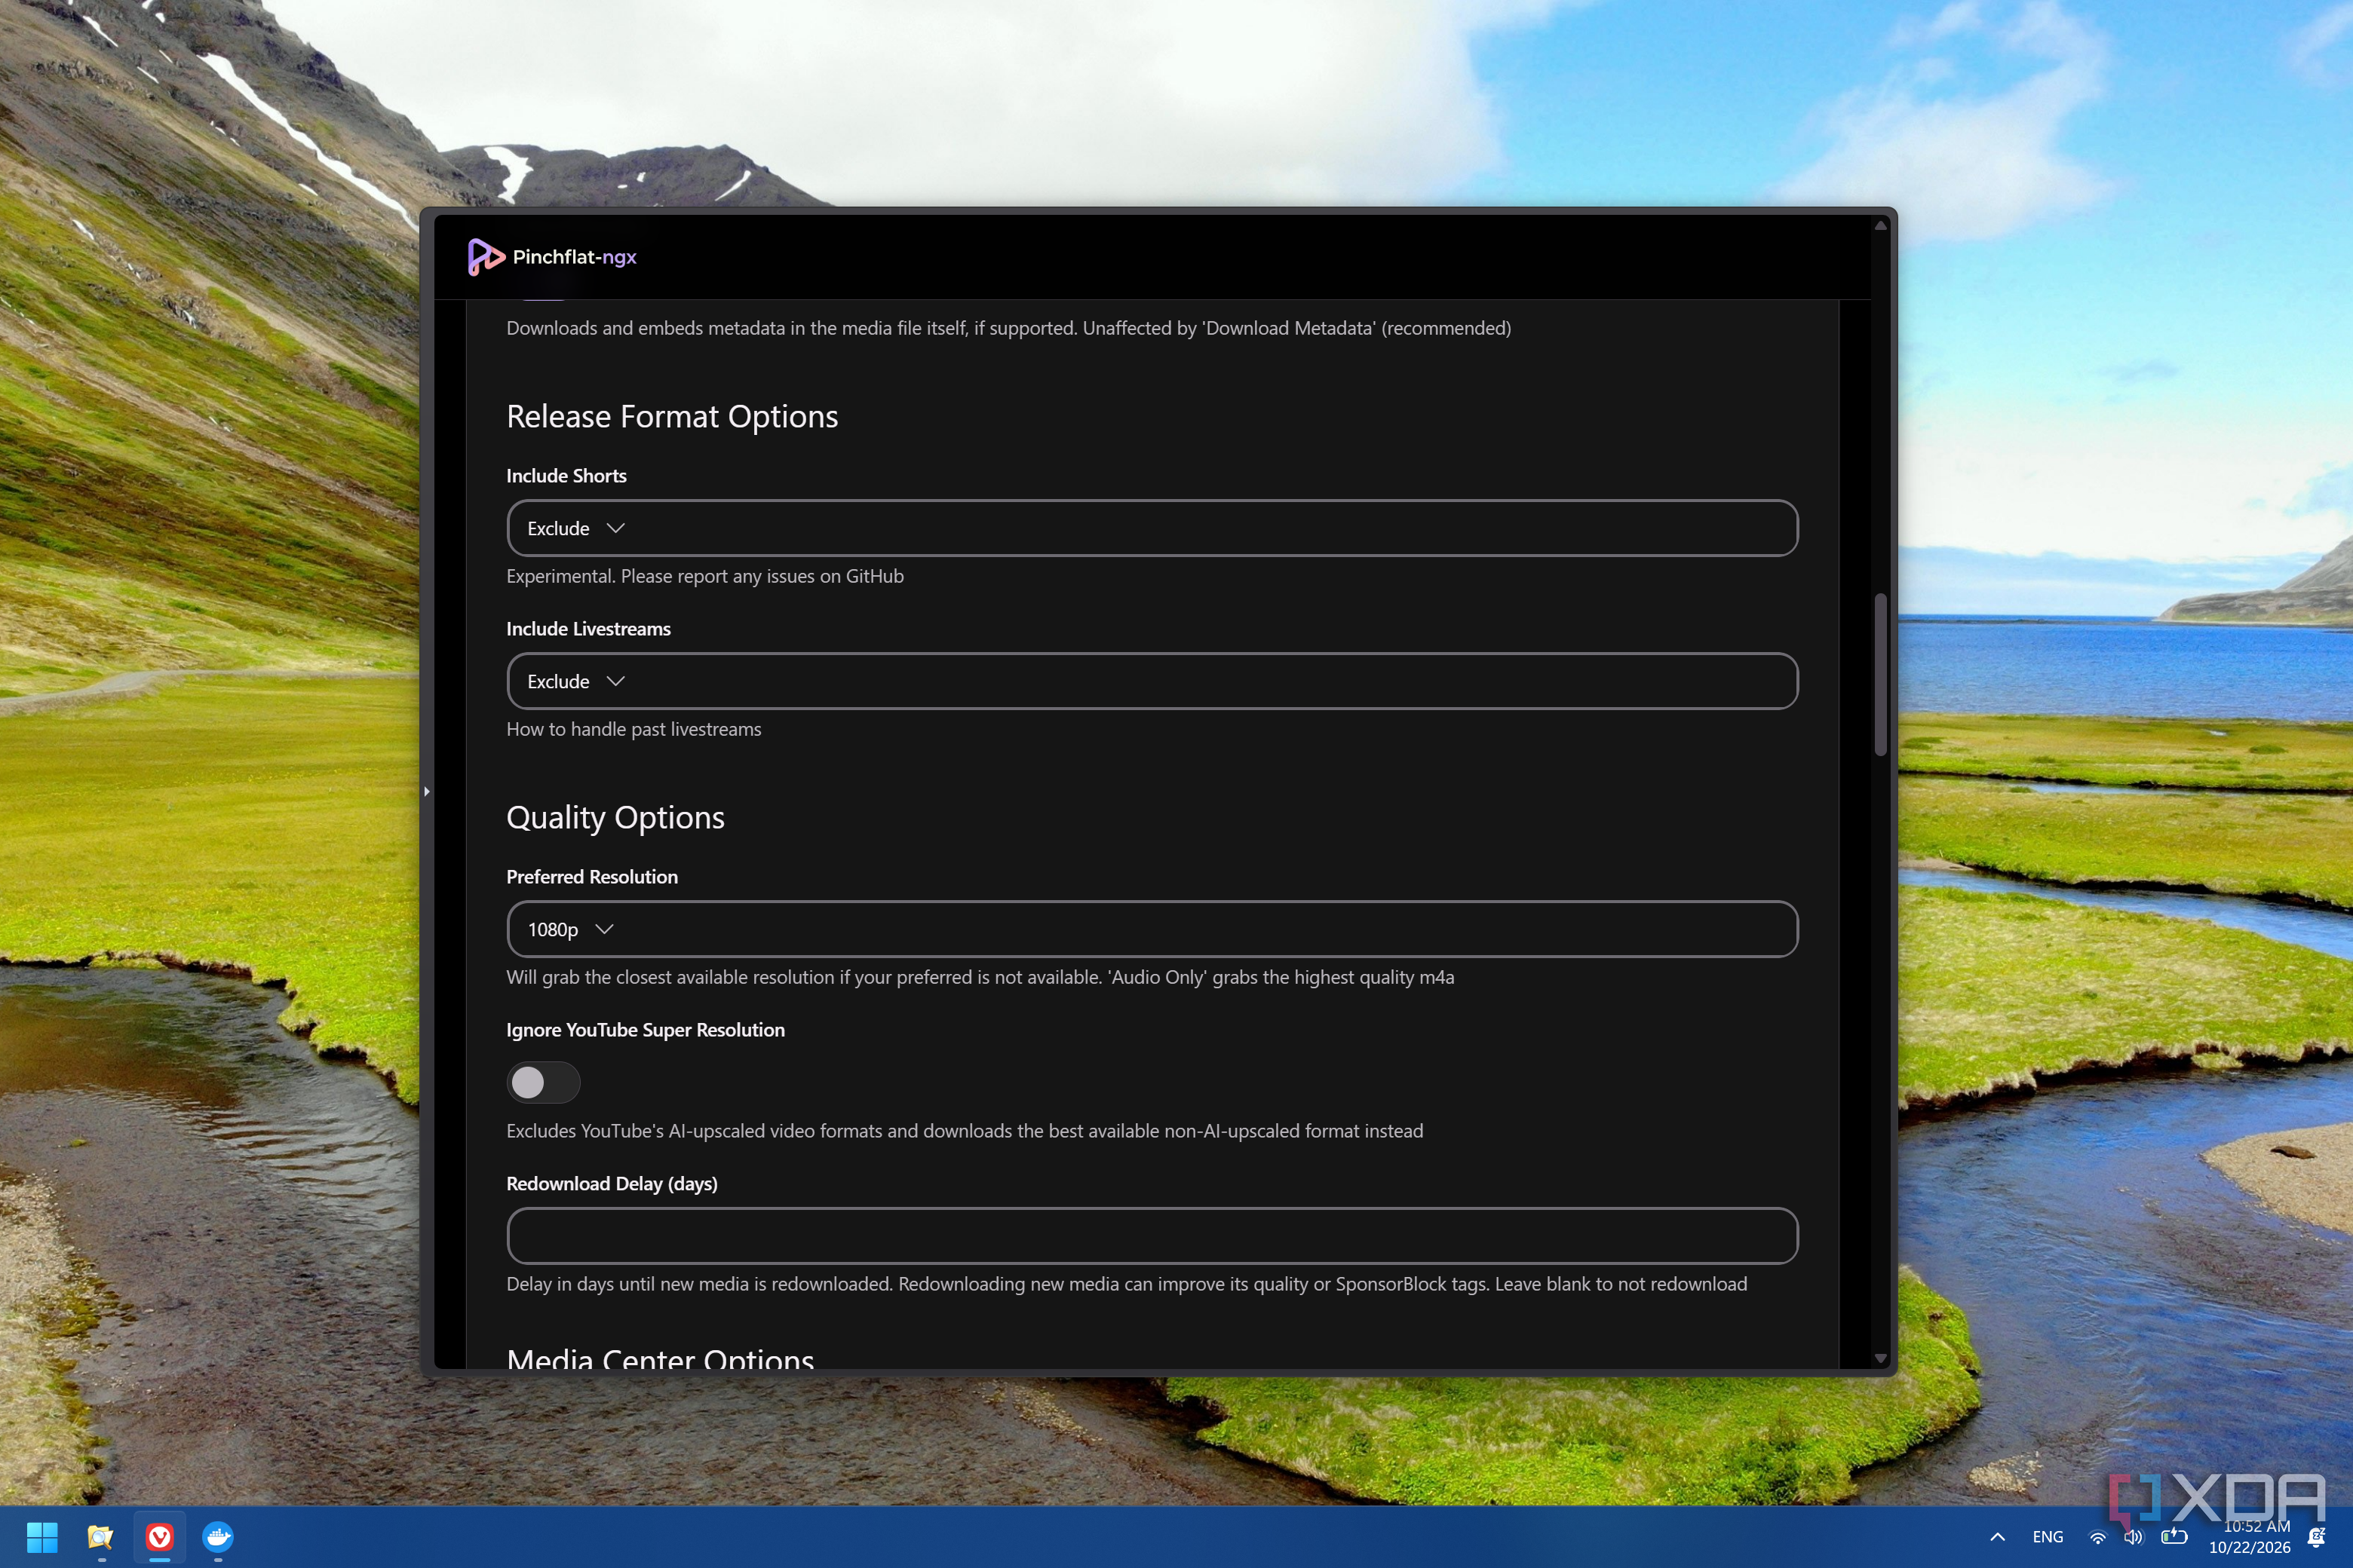This screenshot has height=1568, width=2353.
Task: Click the 'Preferred Resolution' label
Action: [592, 877]
